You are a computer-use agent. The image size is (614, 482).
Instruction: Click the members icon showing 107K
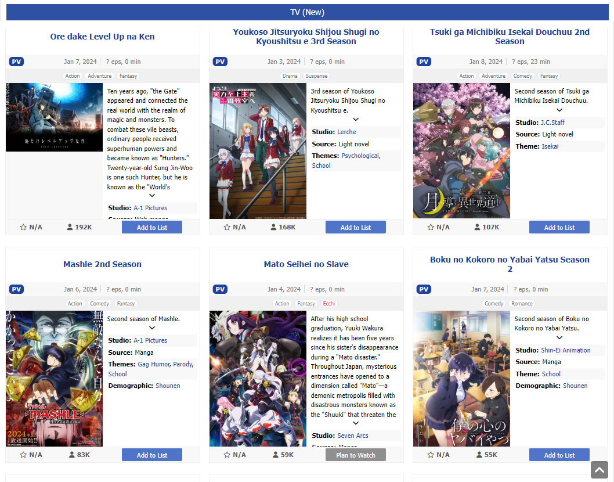477,227
